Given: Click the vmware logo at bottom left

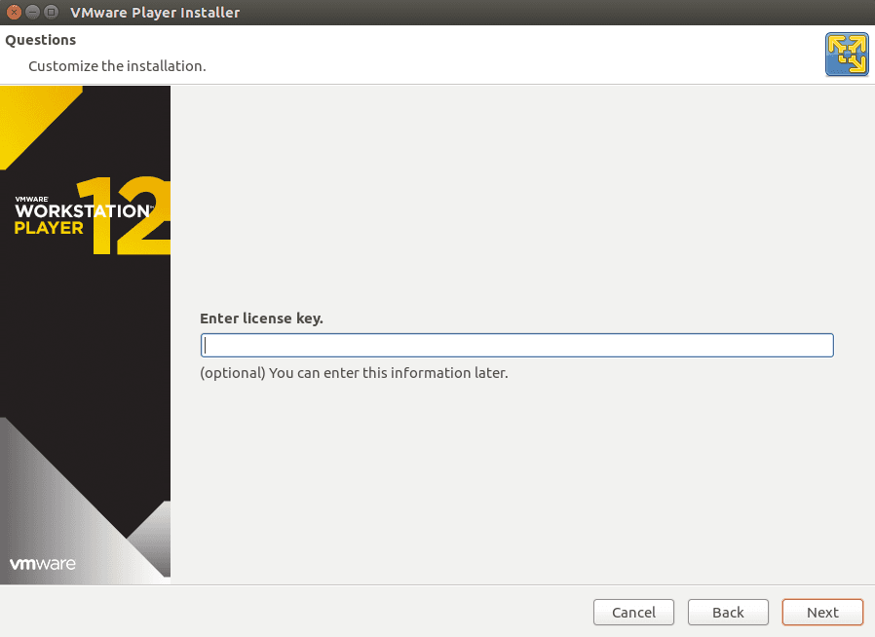Looking at the screenshot, I should click(41, 563).
